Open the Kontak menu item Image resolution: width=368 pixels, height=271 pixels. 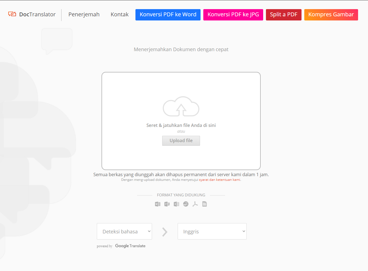tap(119, 14)
